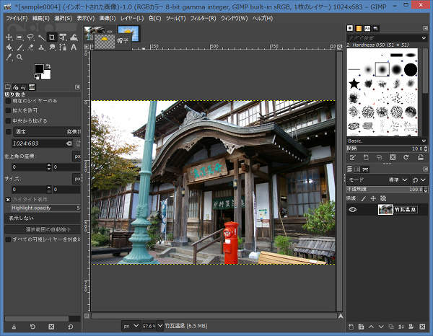Click the black foreground color swatch
433x336 pixels.
pyautogui.click(x=38, y=69)
